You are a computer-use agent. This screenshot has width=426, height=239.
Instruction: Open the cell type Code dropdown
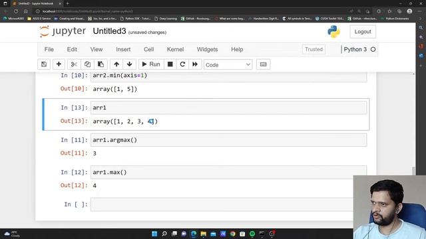click(x=228, y=65)
